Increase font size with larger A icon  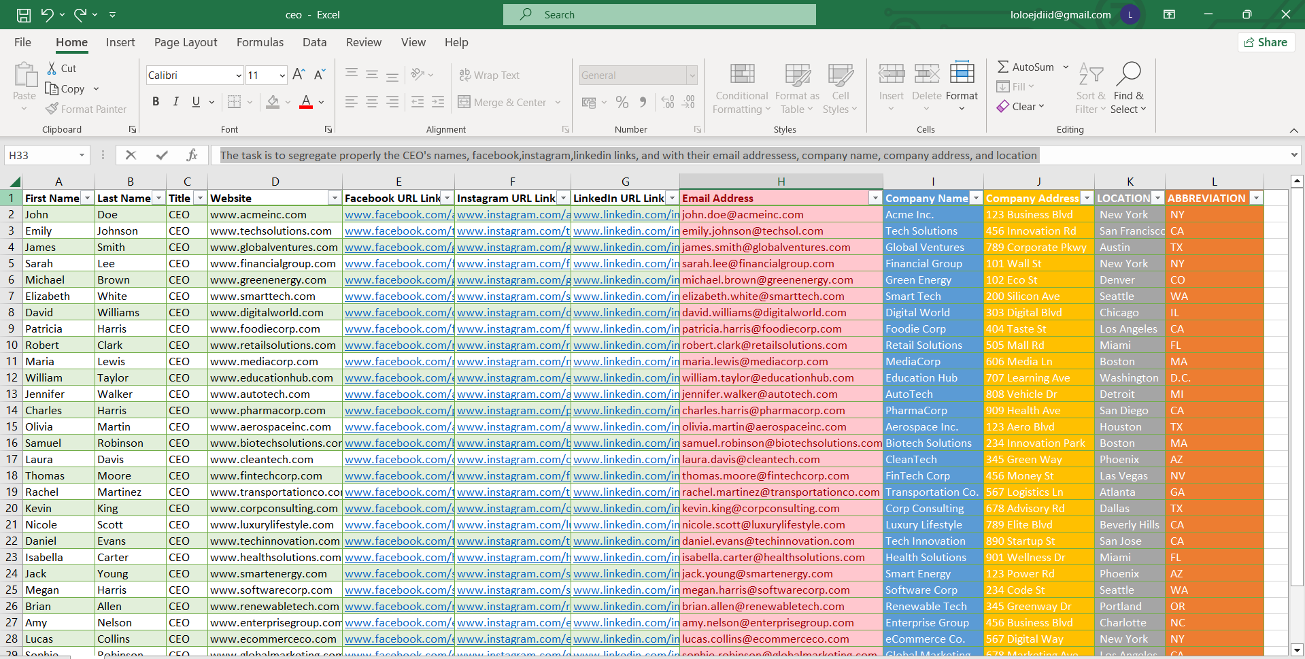click(299, 75)
